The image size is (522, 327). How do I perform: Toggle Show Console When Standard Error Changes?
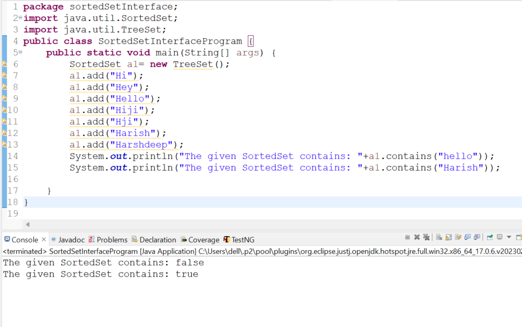tap(477, 237)
